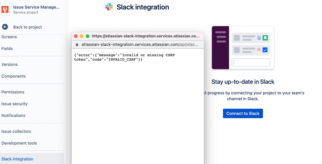Go to Notifications settings
The height and width of the screenshot is (164, 322).
pyautogui.click(x=13, y=116)
